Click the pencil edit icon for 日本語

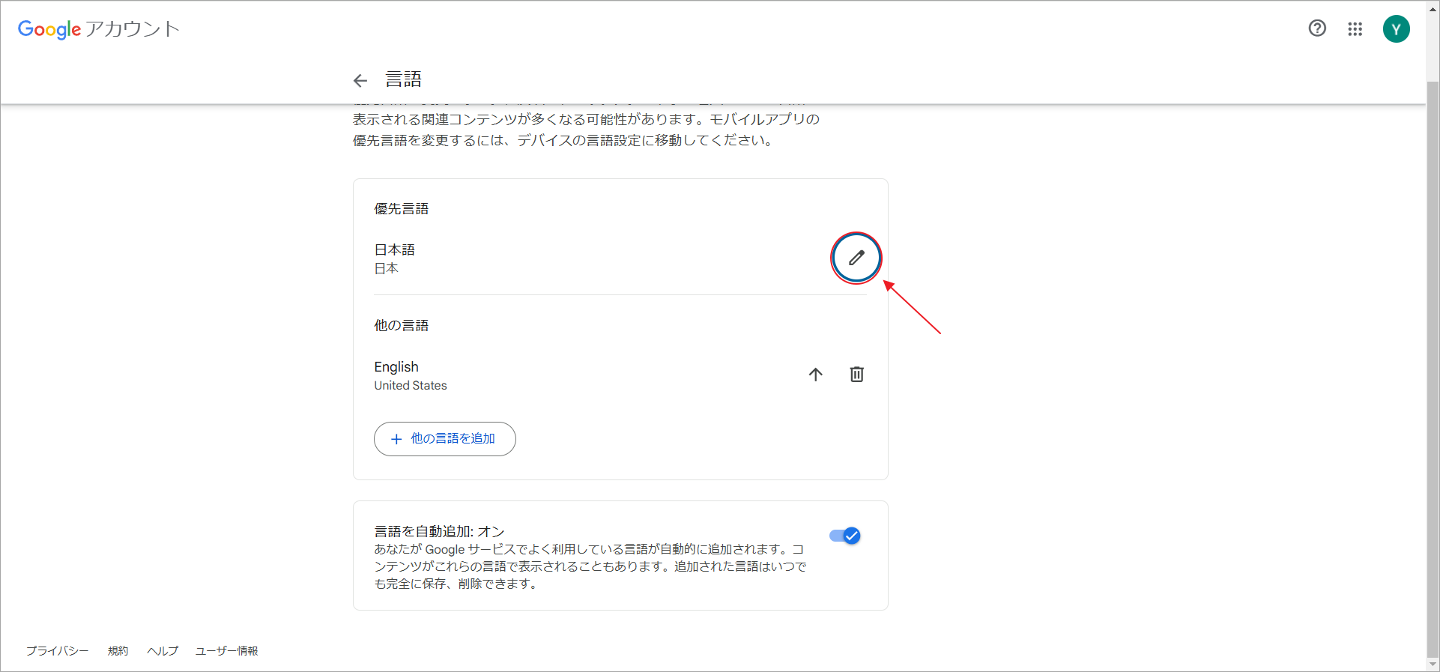(x=856, y=258)
